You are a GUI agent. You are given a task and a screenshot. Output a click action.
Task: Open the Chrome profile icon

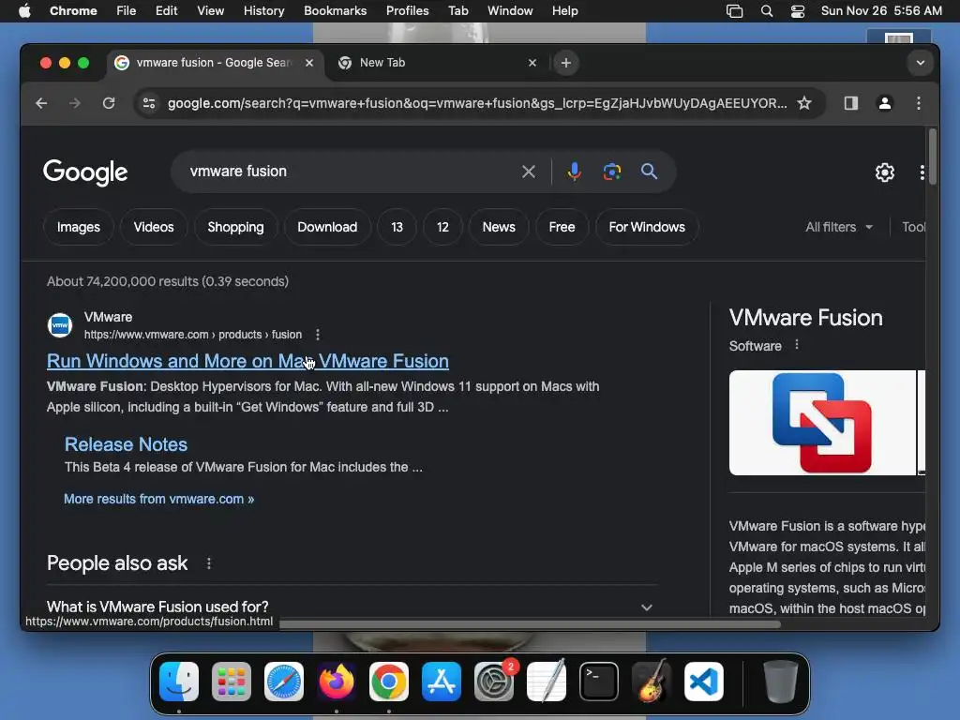point(885,103)
